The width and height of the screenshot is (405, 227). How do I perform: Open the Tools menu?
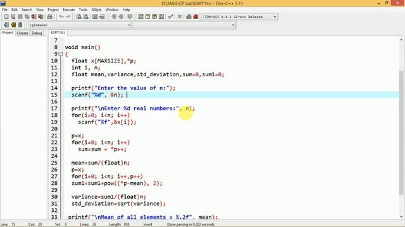click(x=83, y=10)
